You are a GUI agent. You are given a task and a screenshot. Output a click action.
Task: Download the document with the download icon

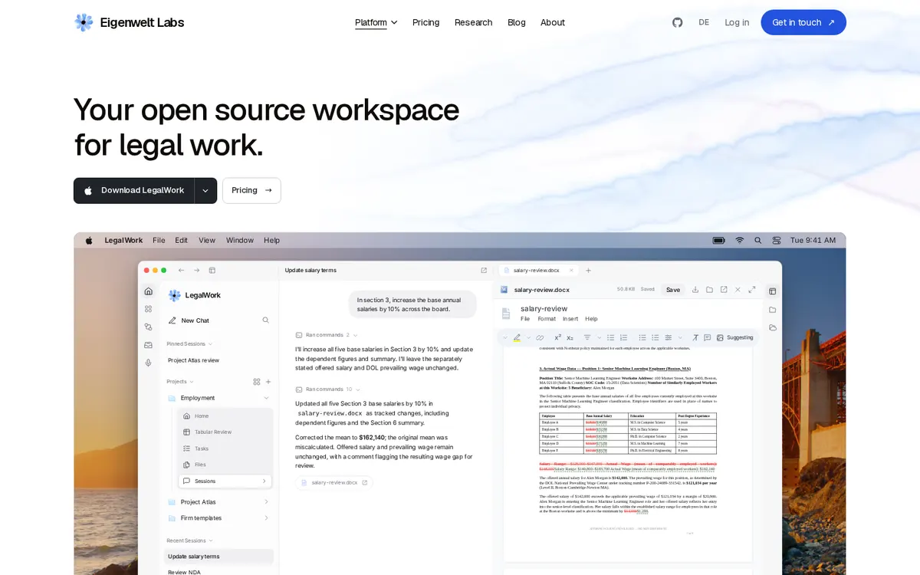tap(695, 290)
